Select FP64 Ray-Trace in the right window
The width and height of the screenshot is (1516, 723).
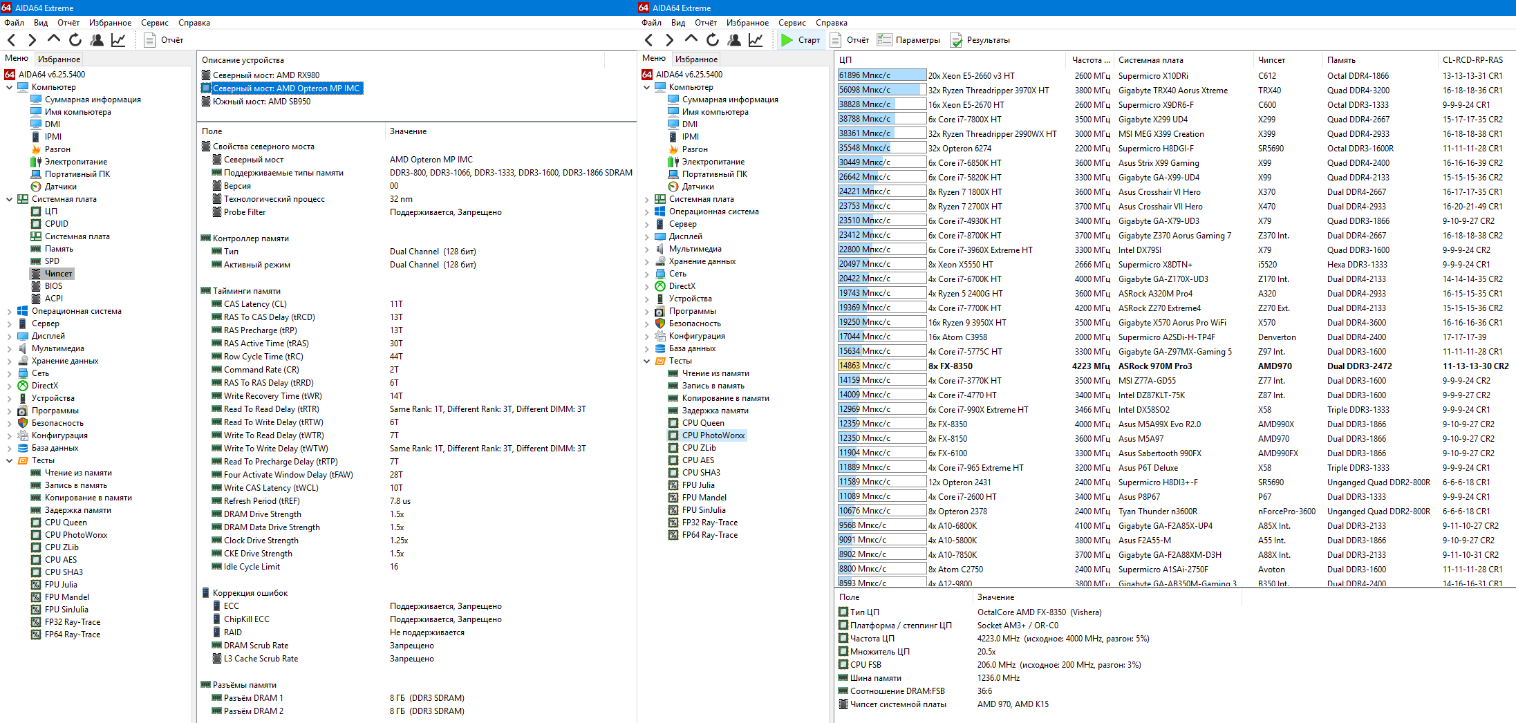point(710,535)
